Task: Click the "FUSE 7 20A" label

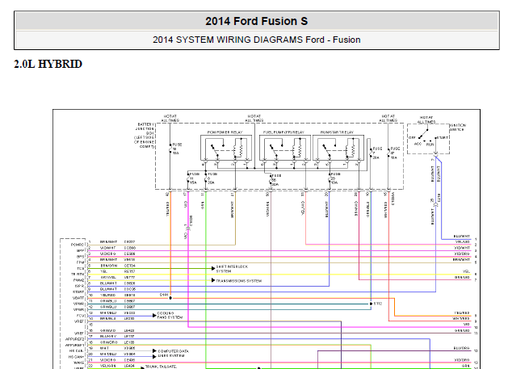Action: (x=377, y=153)
